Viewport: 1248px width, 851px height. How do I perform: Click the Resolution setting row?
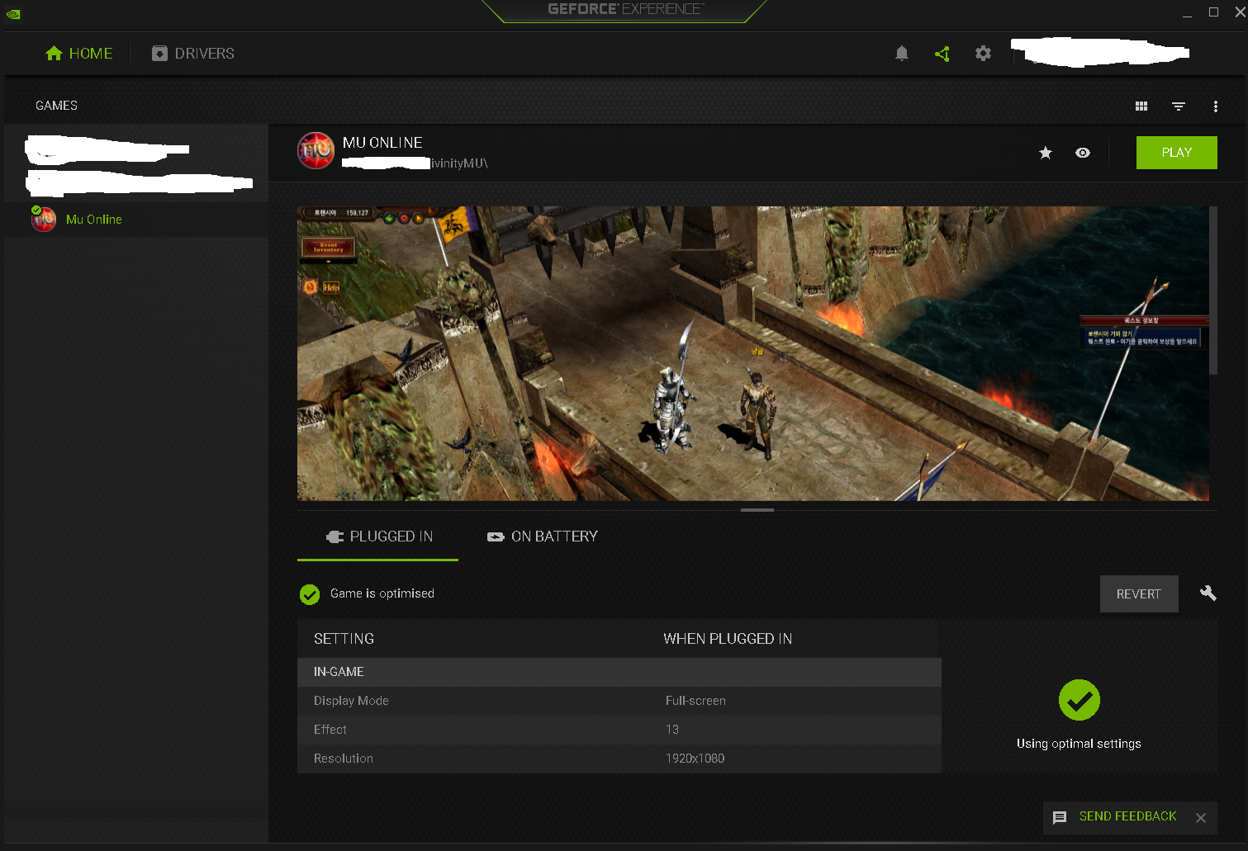pos(619,759)
